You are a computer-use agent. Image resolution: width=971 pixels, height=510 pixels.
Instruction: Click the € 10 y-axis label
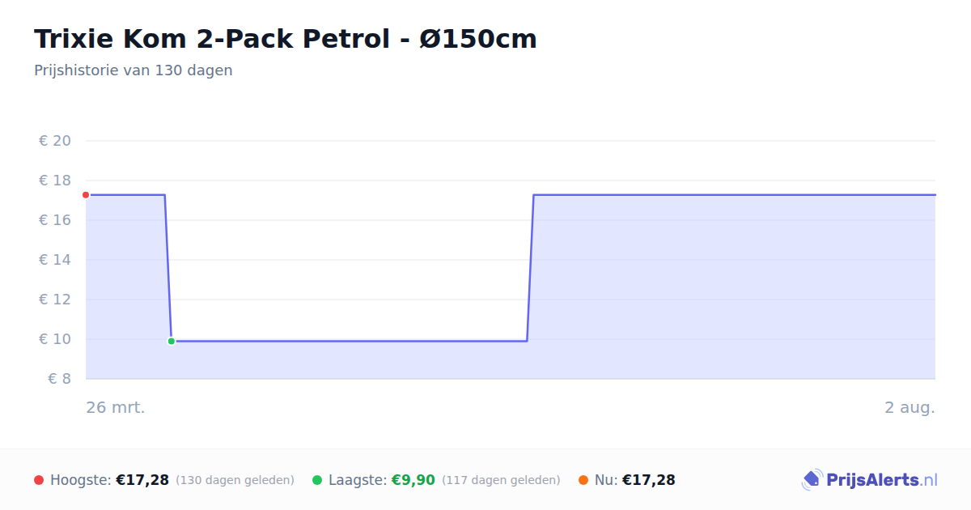pos(55,339)
